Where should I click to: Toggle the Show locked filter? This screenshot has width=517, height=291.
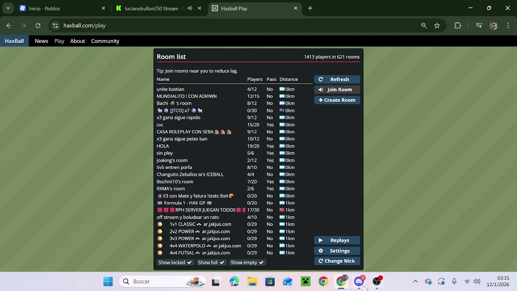click(x=175, y=262)
